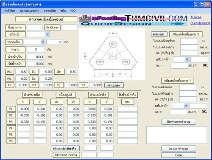Click the ลึก depth field showing 0.50
This screenshot has height=160, width=212.
(x=72, y=72)
